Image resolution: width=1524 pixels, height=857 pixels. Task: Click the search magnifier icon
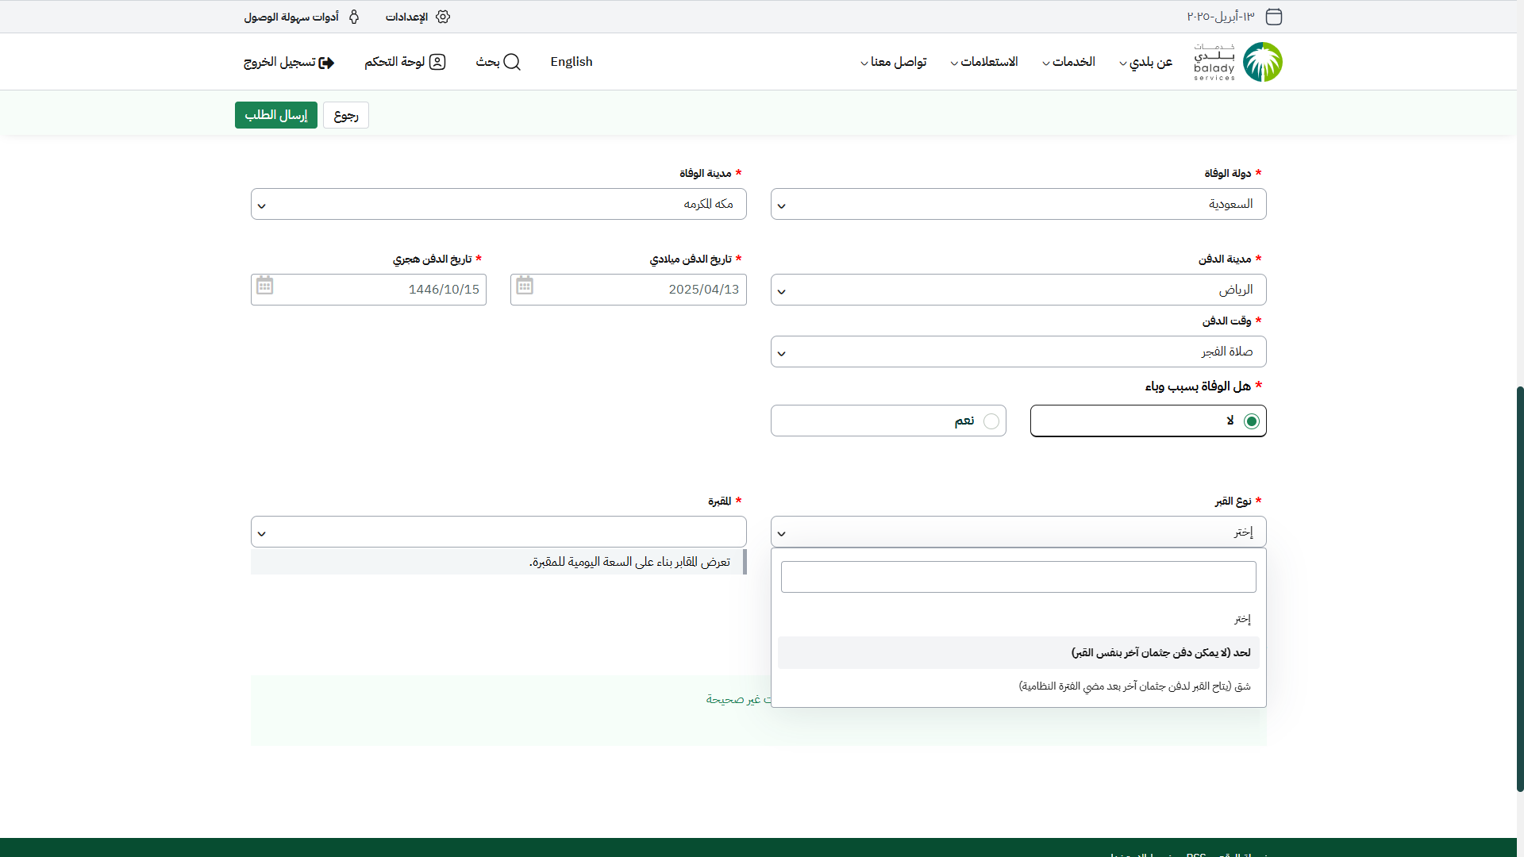tap(512, 62)
